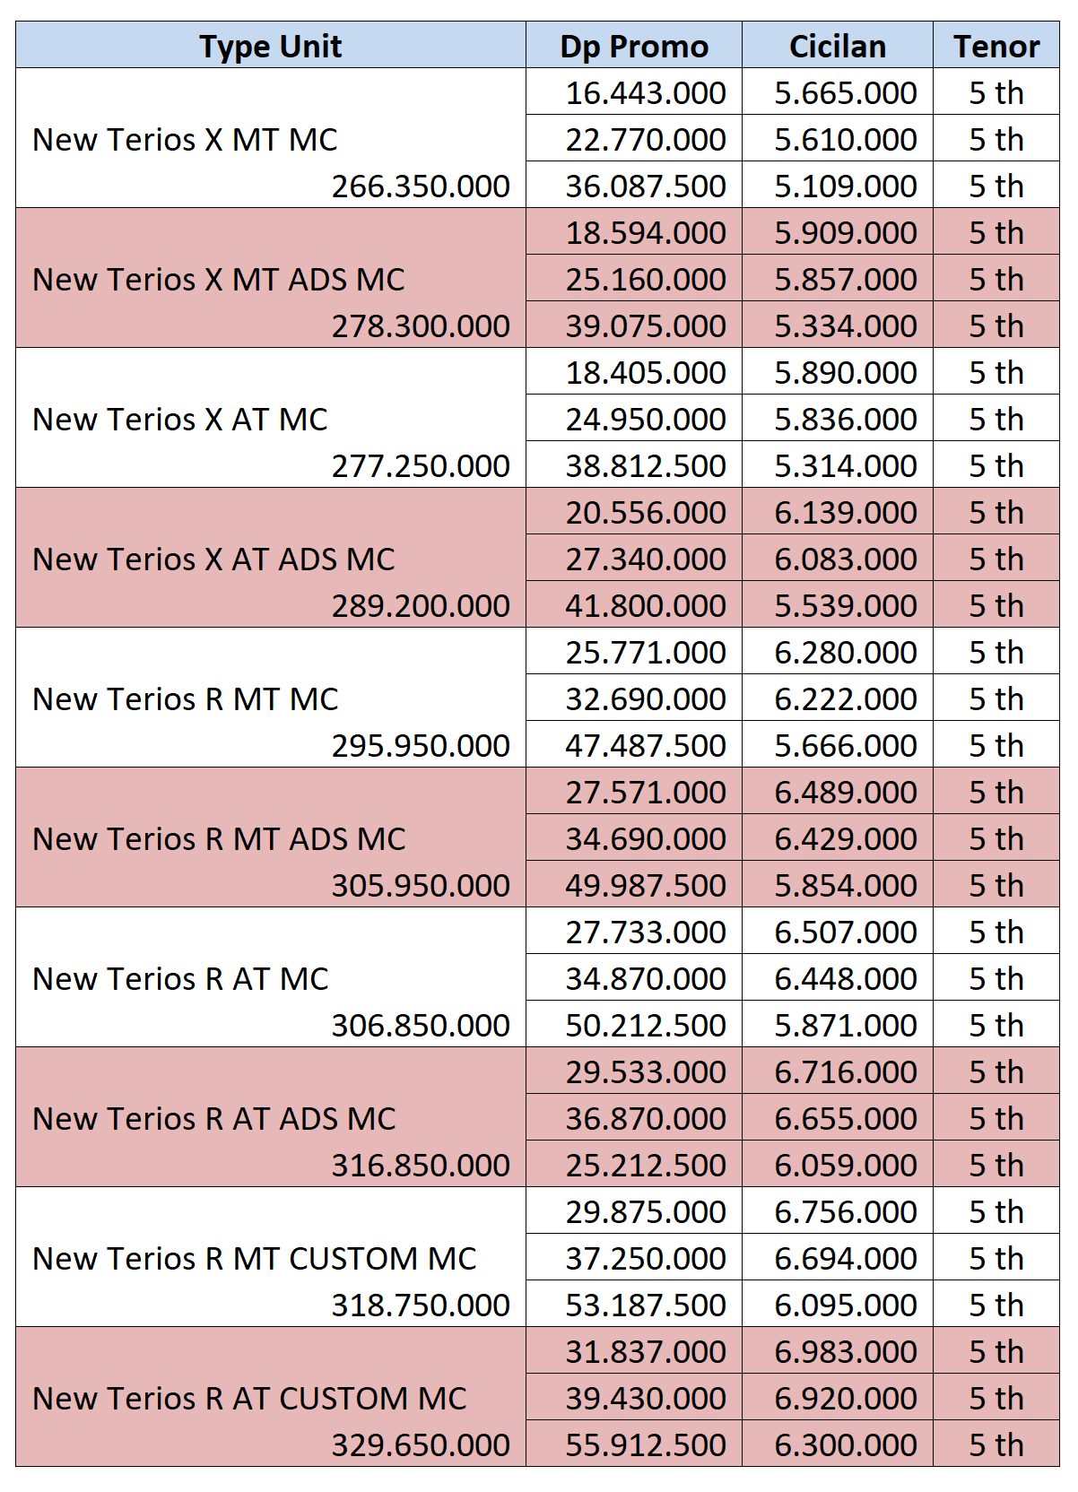This screenshot has width=1078, height=1492.
Task: Click the New Terios X MT MC cell
Action: tap(186, 139)
